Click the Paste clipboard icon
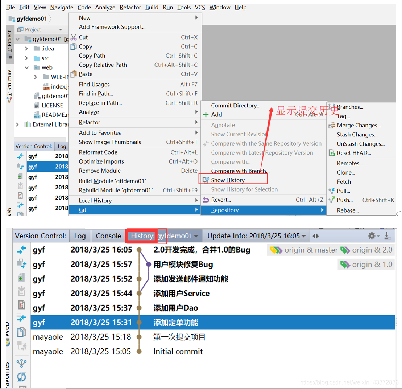This screenshot has height=389, width=402. (74, 74)
